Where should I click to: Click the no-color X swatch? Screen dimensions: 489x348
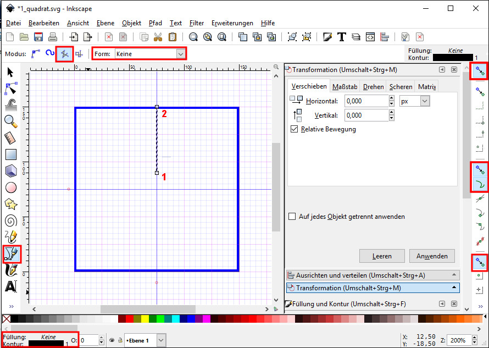pyautogui.click(x=6, y=319)
